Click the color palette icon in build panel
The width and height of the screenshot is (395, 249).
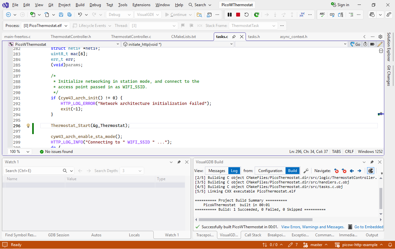coord(370,171)
